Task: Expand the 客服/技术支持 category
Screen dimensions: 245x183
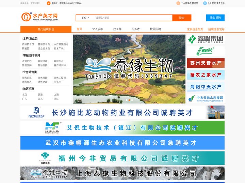Action: (31, 55)
